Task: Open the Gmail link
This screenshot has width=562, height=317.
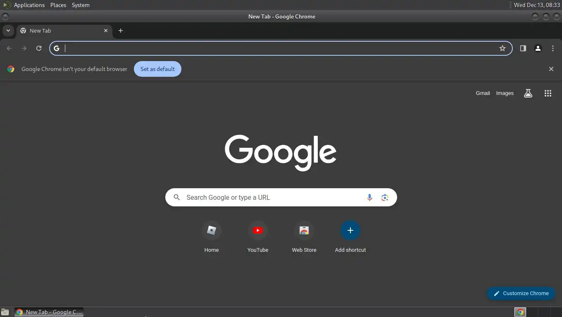Action: click(483, 93)
